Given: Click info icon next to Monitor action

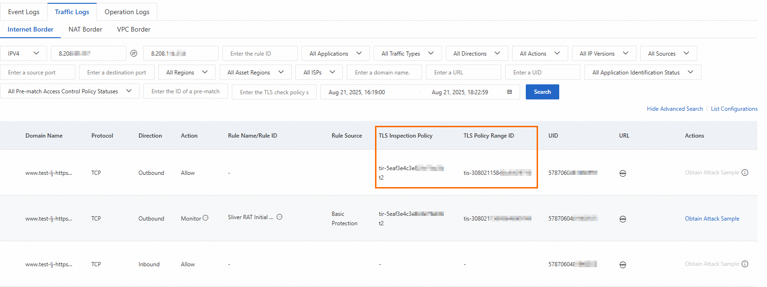Looking at the screenshot, I should tap(205, 218).
